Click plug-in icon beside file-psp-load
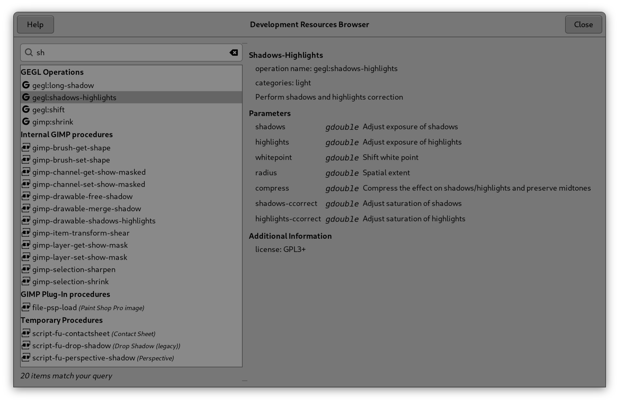Viewport: 619px width, 402px height. [26, 307]
